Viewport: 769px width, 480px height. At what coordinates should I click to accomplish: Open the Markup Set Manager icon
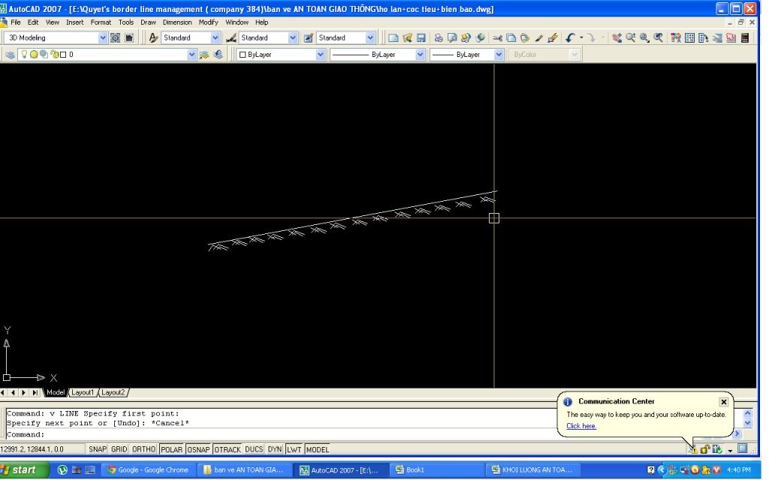click(731, 37)
